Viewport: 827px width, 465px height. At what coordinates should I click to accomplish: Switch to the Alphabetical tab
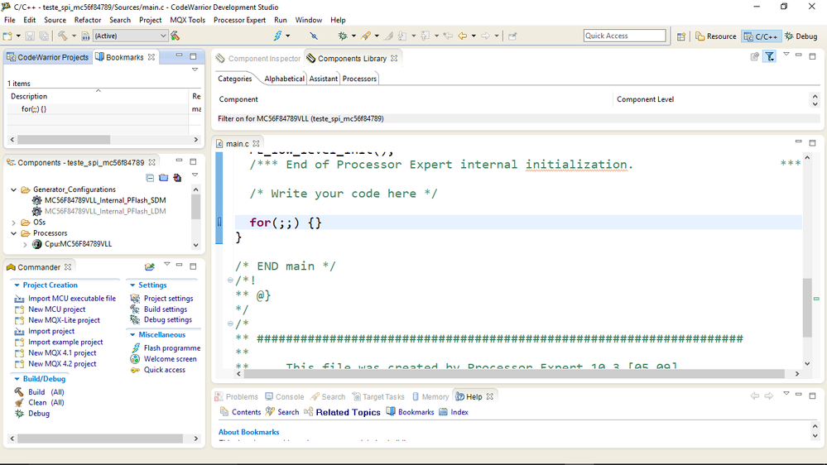click(x=284, y=79)
